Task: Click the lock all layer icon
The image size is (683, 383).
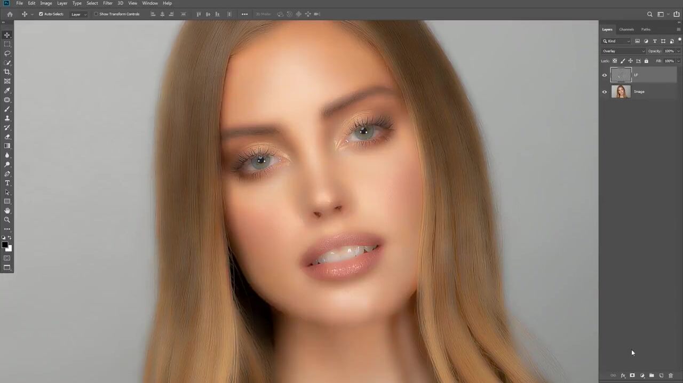Action: pos(646,61)
